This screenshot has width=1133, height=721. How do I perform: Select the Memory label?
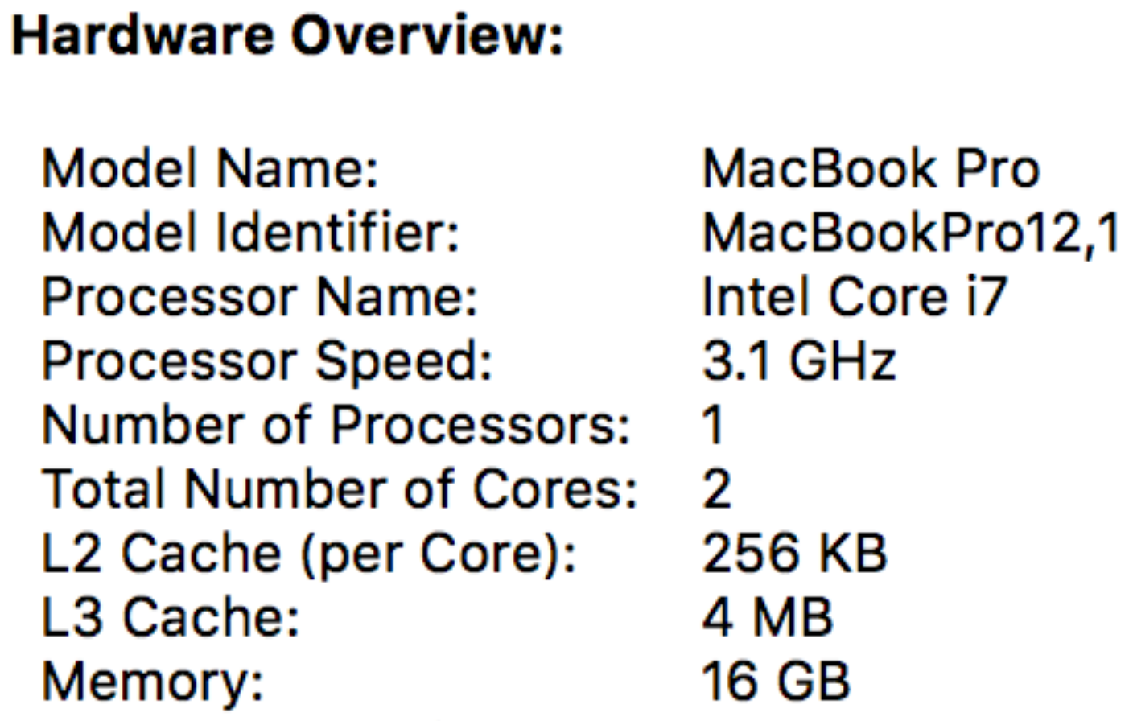tap(153, 682)
